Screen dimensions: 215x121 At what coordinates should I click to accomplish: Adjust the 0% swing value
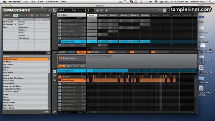tap(74, 10)
